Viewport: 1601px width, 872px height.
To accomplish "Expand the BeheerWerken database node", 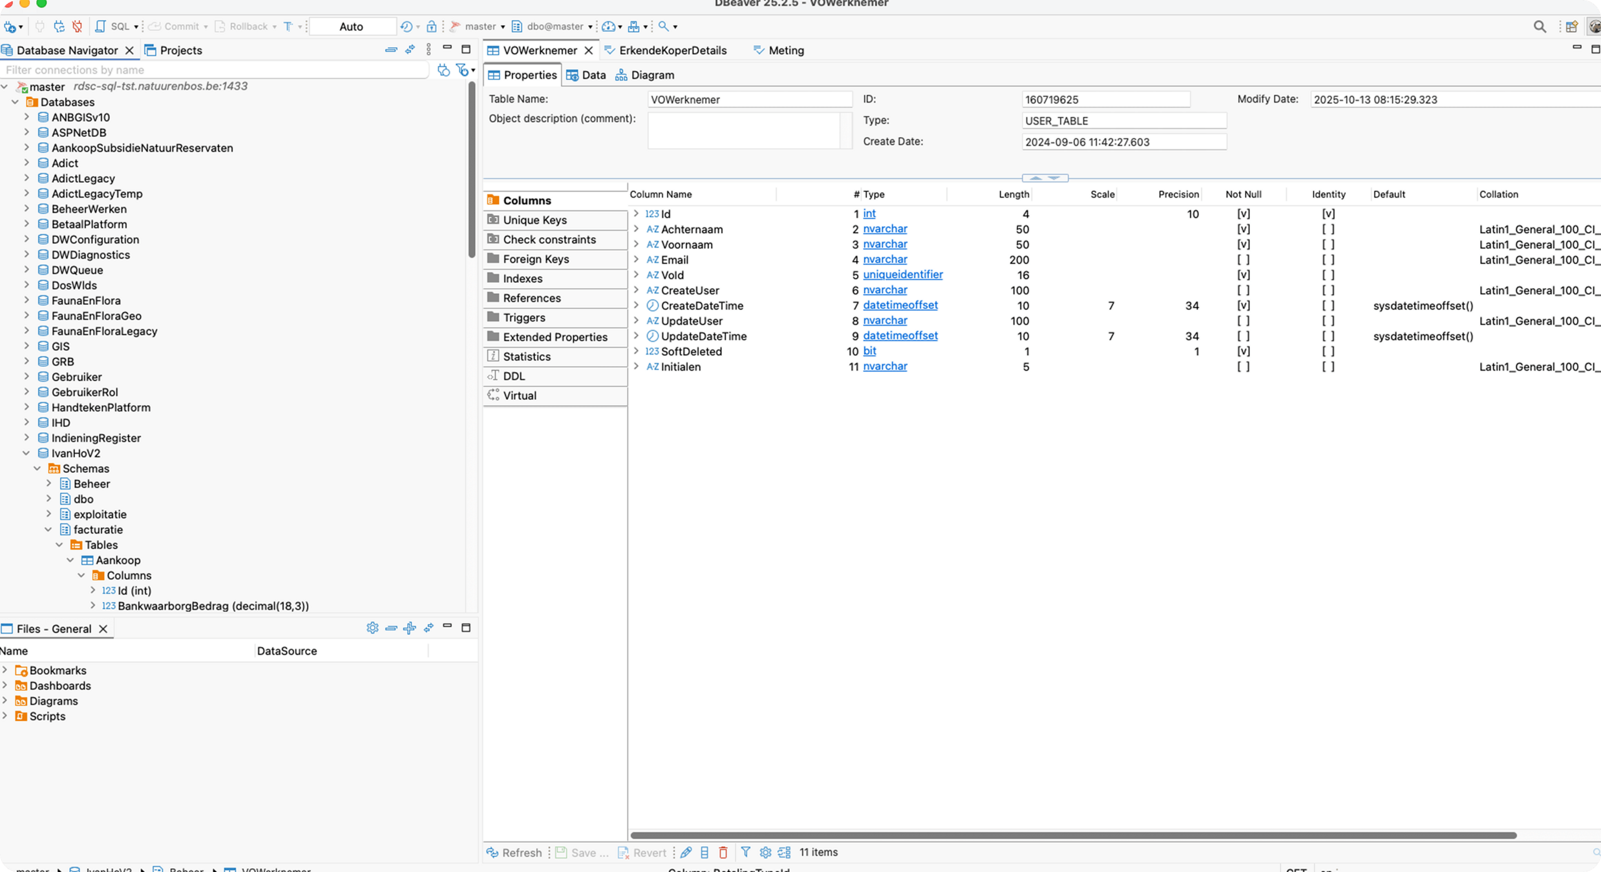I will [27, 209].
